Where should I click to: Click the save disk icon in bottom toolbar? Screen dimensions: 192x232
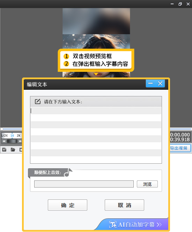(x=21, y=150)
